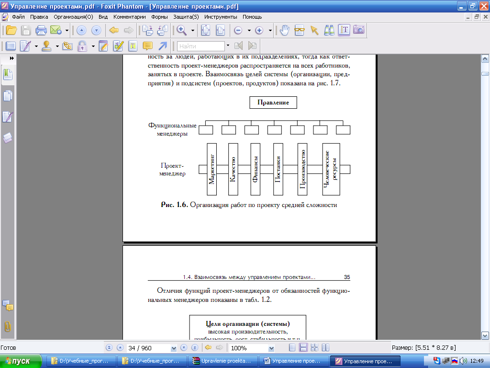This screenshot has width=490, height=368.
Task: Attach a file with the paperclip tool
Action: tap(67, 46)
